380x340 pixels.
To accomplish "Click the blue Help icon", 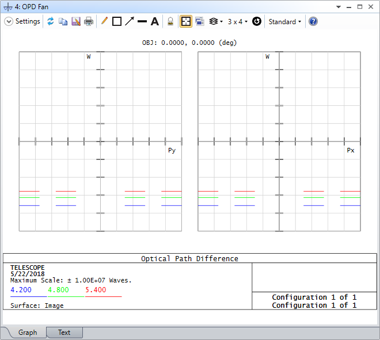I will click(x=313, y=21).
